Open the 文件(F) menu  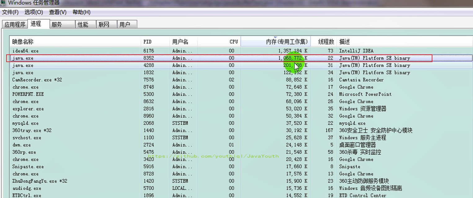[x=11, y=12]
